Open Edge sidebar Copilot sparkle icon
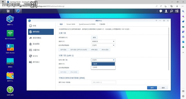This screenshot has height=99, width=186. (183, 17)
